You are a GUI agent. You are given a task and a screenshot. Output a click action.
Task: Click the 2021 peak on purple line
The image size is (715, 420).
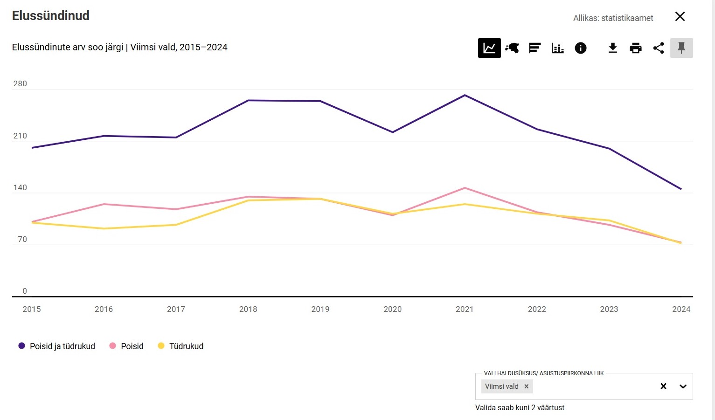click(x=465, y=96)
